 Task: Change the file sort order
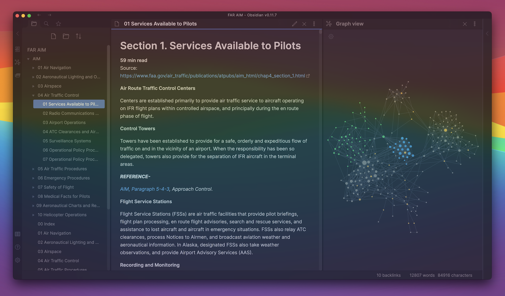coord(79,36)
